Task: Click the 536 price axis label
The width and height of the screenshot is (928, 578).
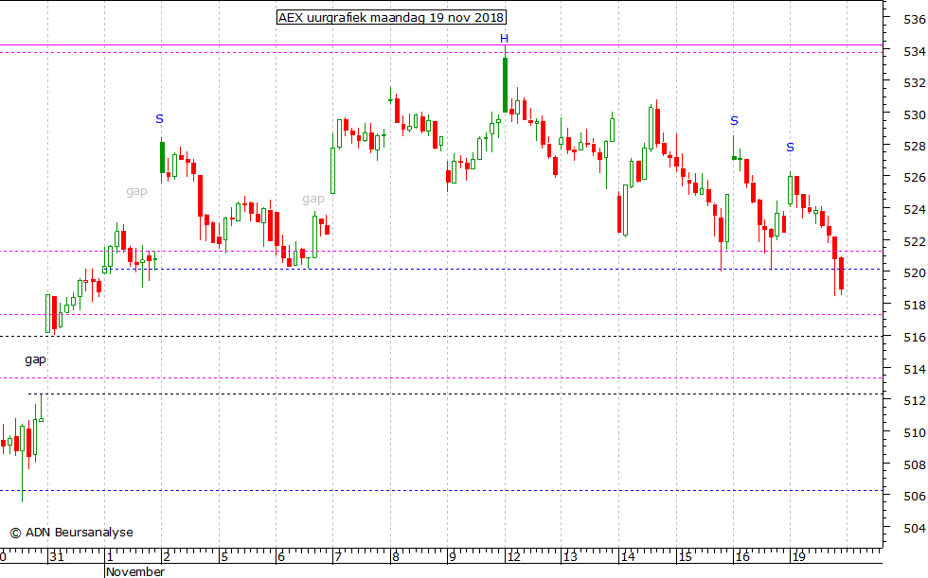Action: tap(915, 20)
